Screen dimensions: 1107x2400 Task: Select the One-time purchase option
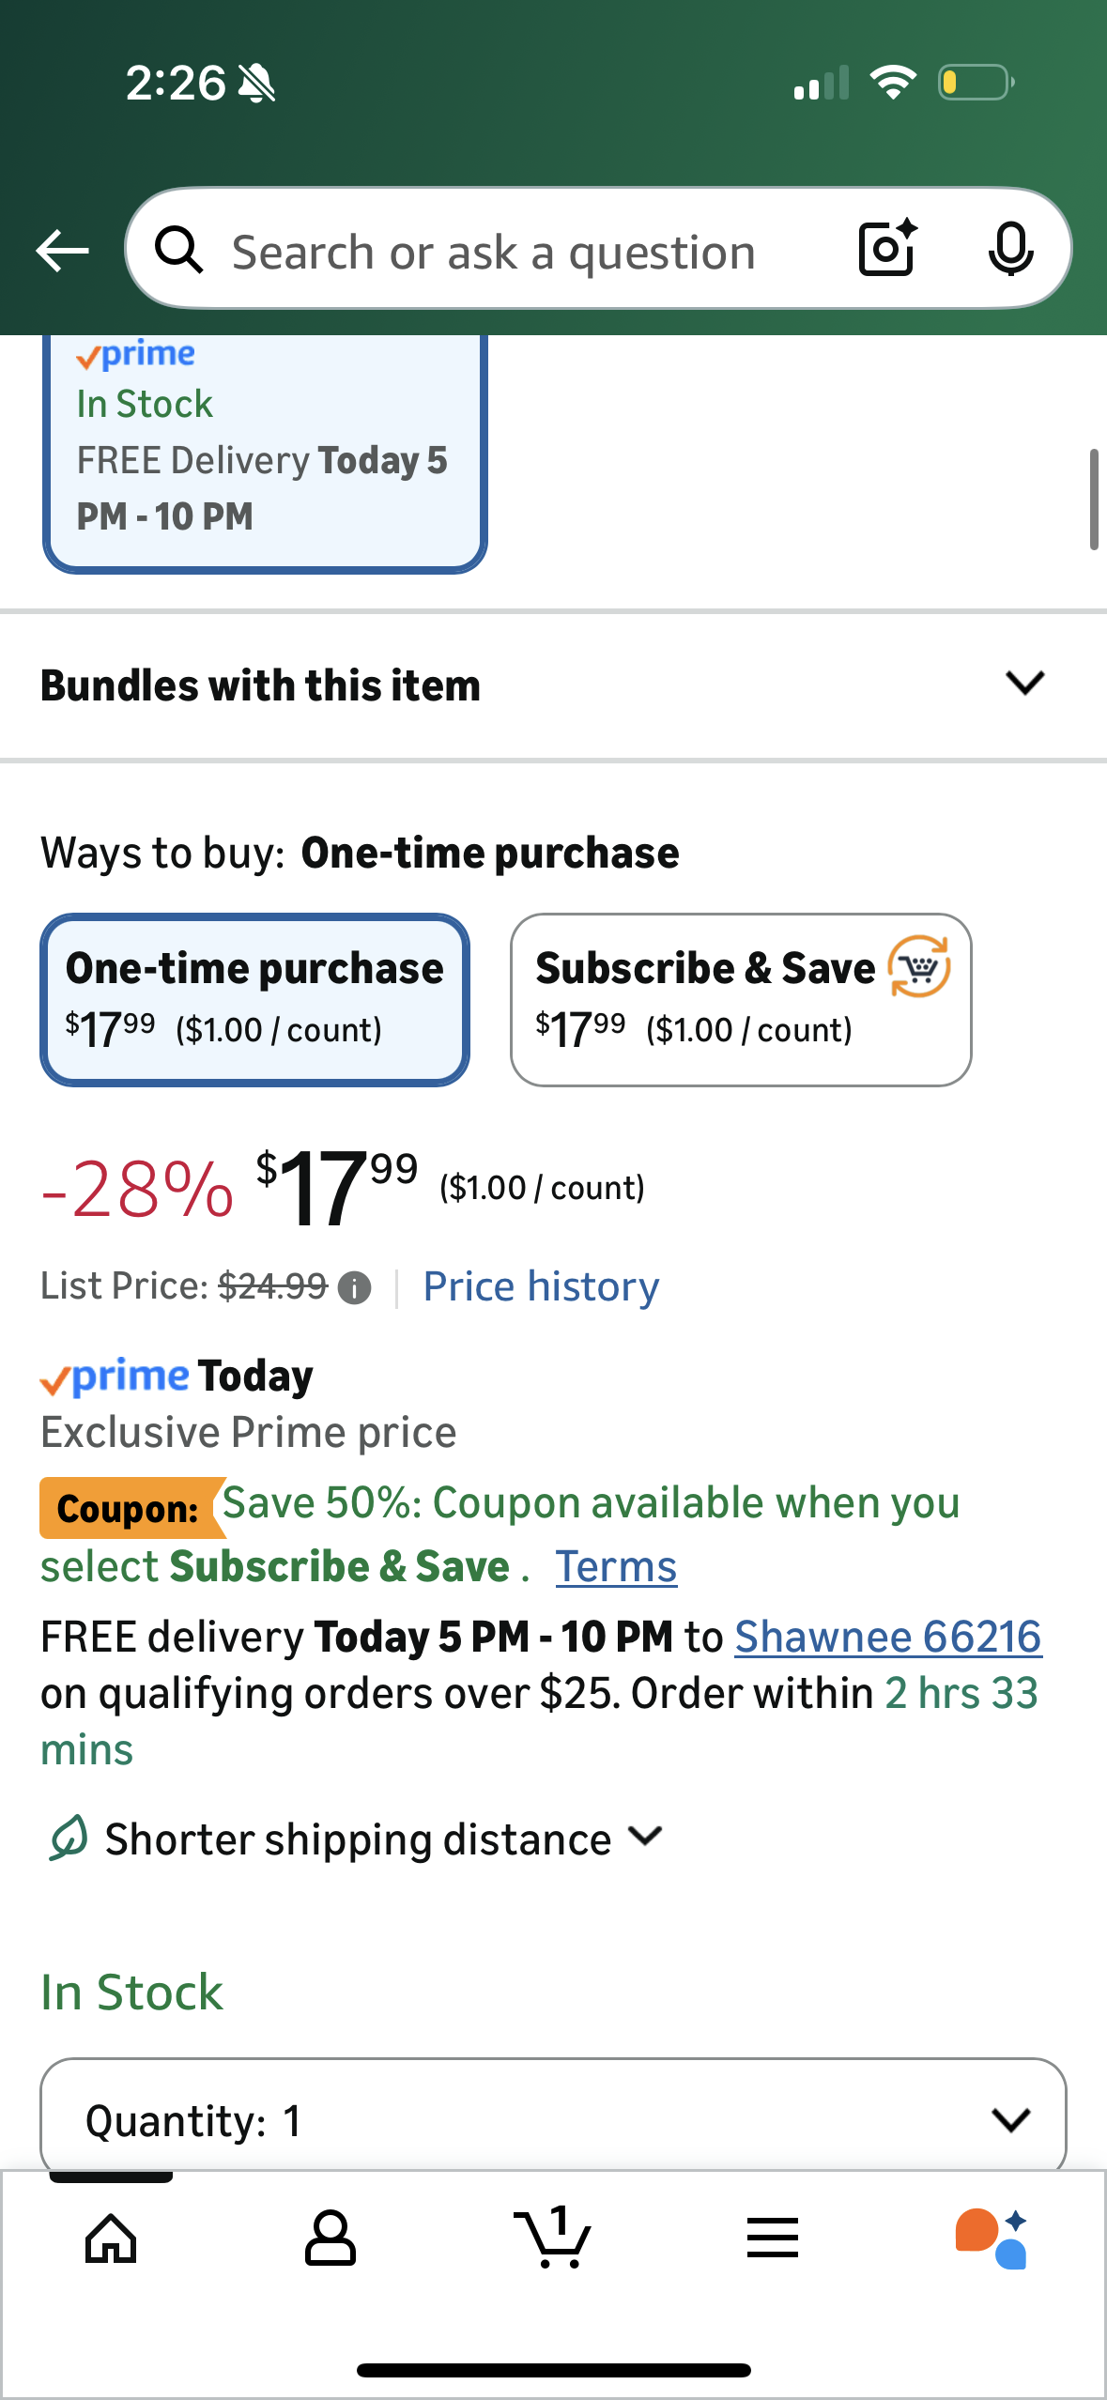click(254, 998)
